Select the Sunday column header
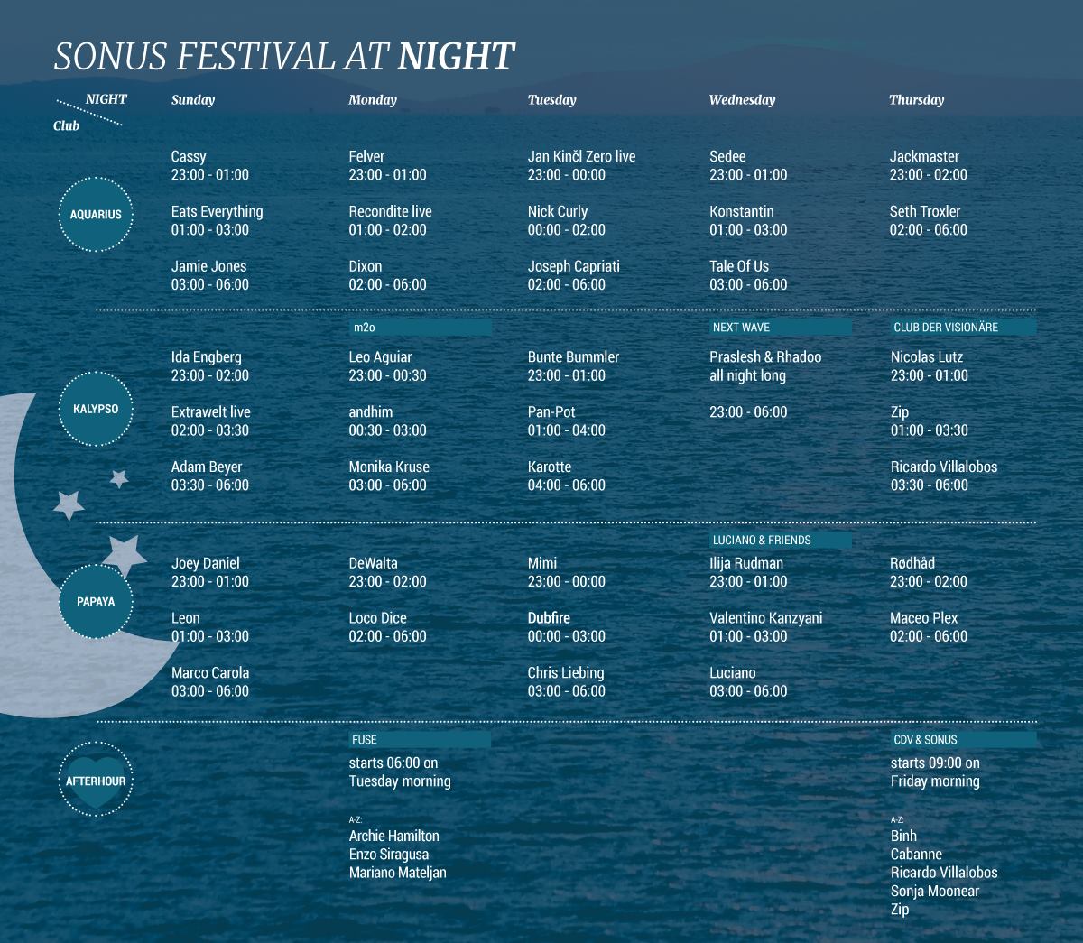This screenshot has height=943, width=1083. point(193,100)
